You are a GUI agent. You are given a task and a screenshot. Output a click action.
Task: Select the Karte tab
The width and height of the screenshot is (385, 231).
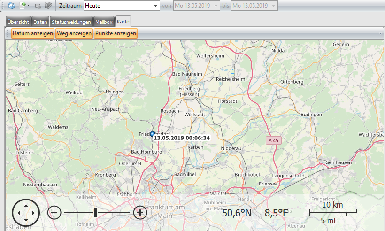point(123,21)
